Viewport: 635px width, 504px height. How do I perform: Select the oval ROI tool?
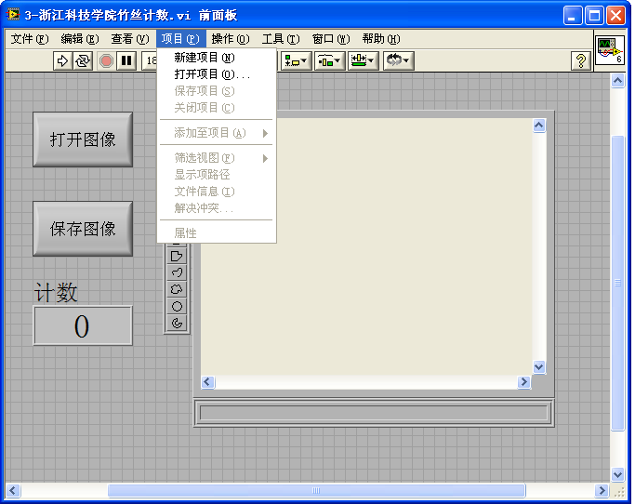tap(177, 306)
